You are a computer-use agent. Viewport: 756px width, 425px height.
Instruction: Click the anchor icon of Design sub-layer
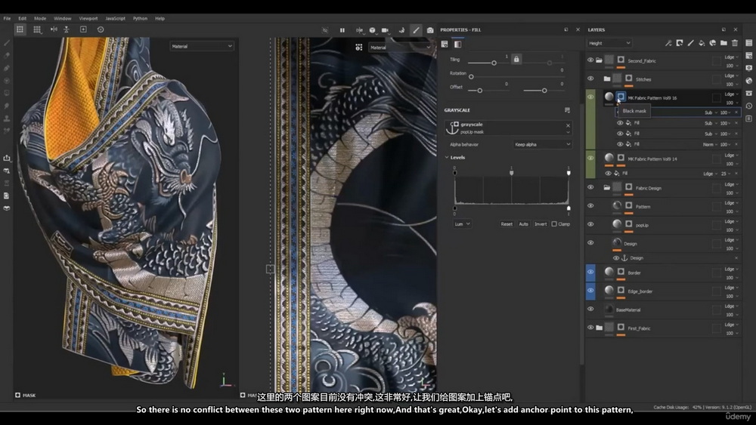tap(624, 258)
